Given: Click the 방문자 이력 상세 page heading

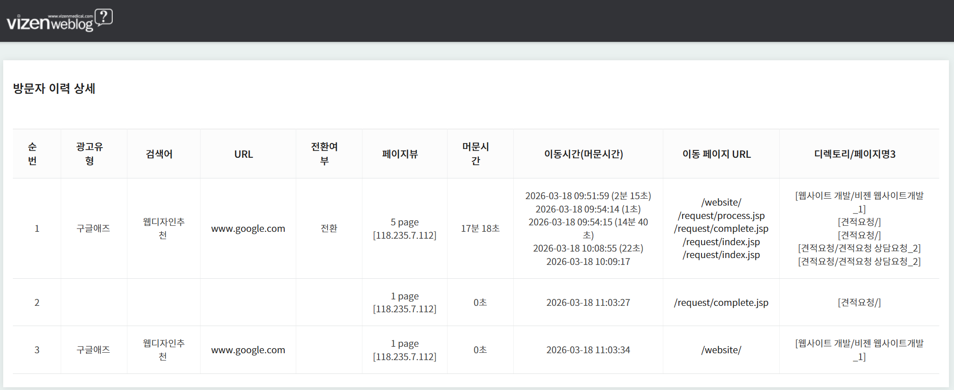Looking at the screenshot, I should pyautogui.click(x=54, y=88).
